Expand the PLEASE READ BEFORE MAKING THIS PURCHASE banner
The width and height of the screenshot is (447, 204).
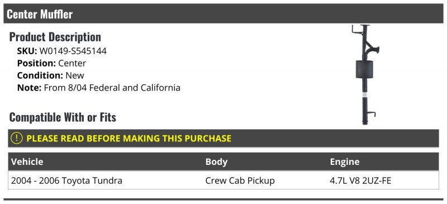[x=223, y=139]
